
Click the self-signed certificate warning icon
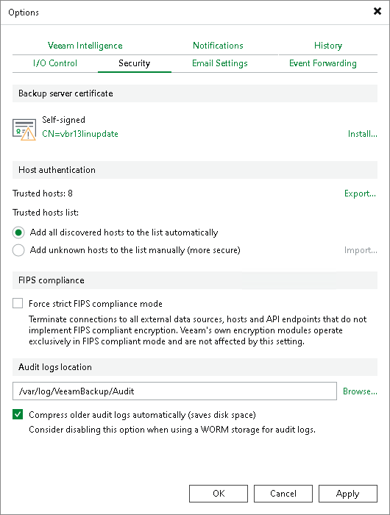tap(24, 129)
